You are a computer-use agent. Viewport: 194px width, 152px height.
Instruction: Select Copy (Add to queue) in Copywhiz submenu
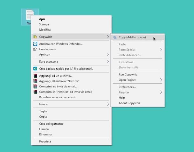click(x=138, y=37)
